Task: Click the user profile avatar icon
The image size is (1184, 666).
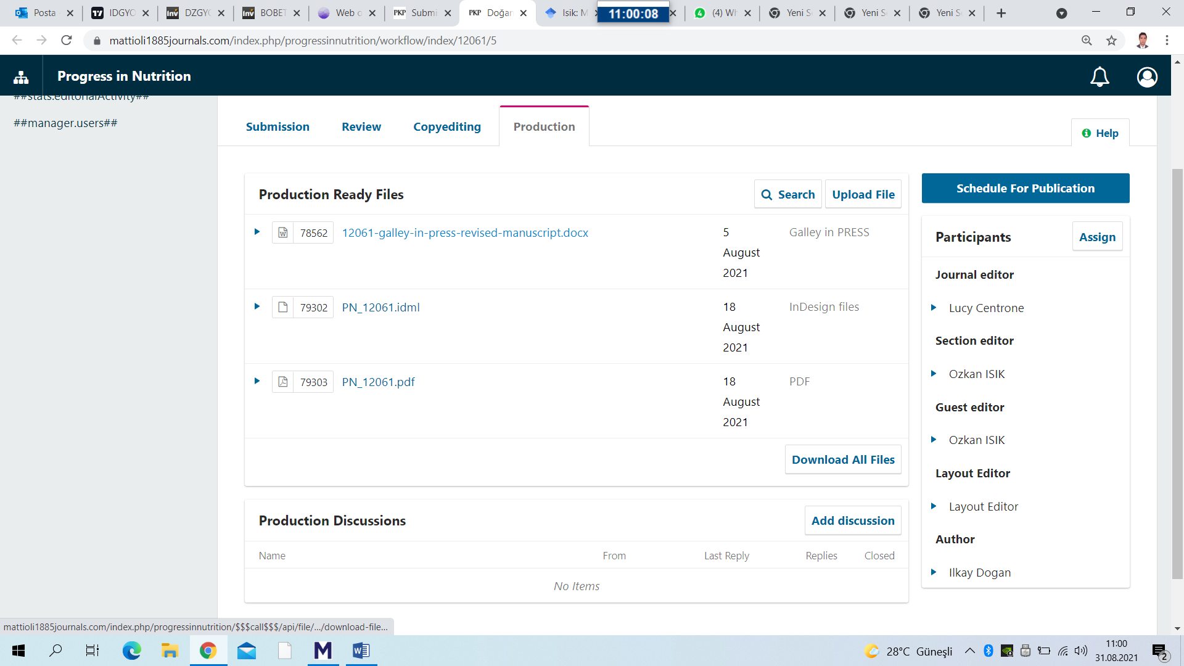Action: click(x=1147, y=77)
